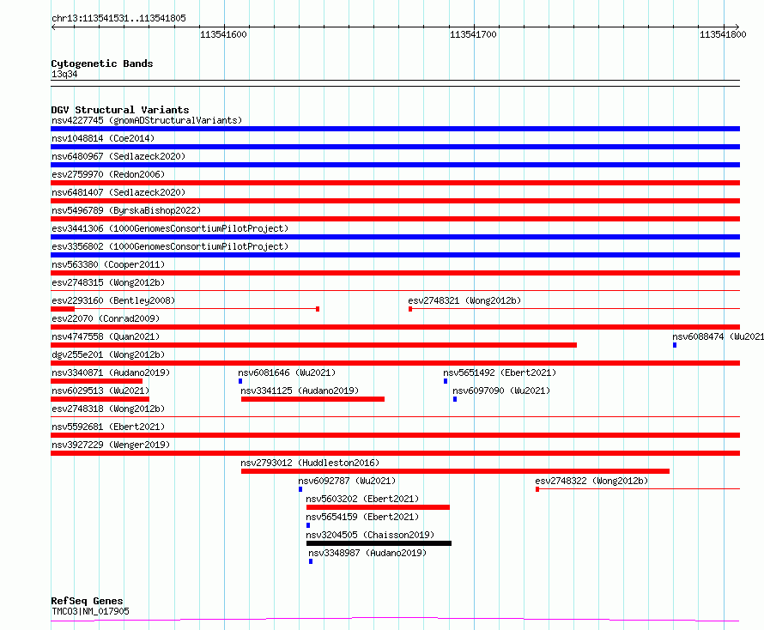Click the red nsv4747558 Quan2021 bar

pos(314,345)
